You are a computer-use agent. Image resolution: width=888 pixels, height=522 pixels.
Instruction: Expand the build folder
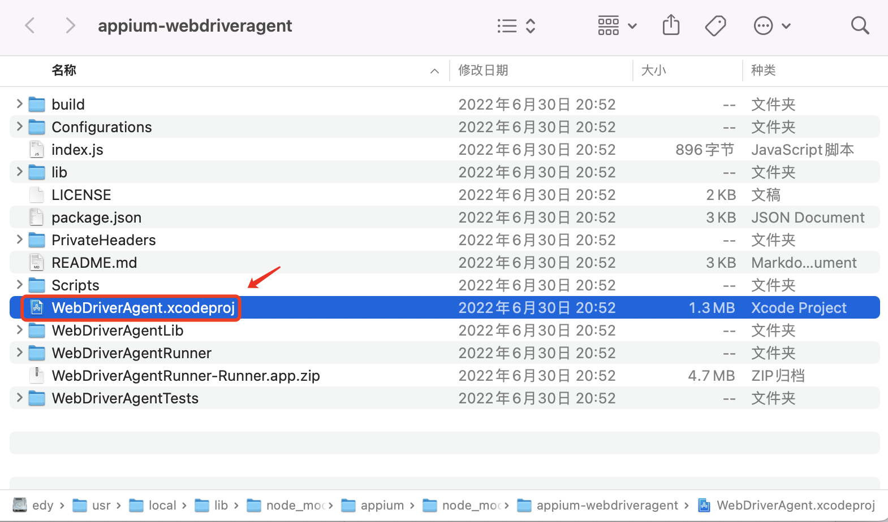[19, 104]
